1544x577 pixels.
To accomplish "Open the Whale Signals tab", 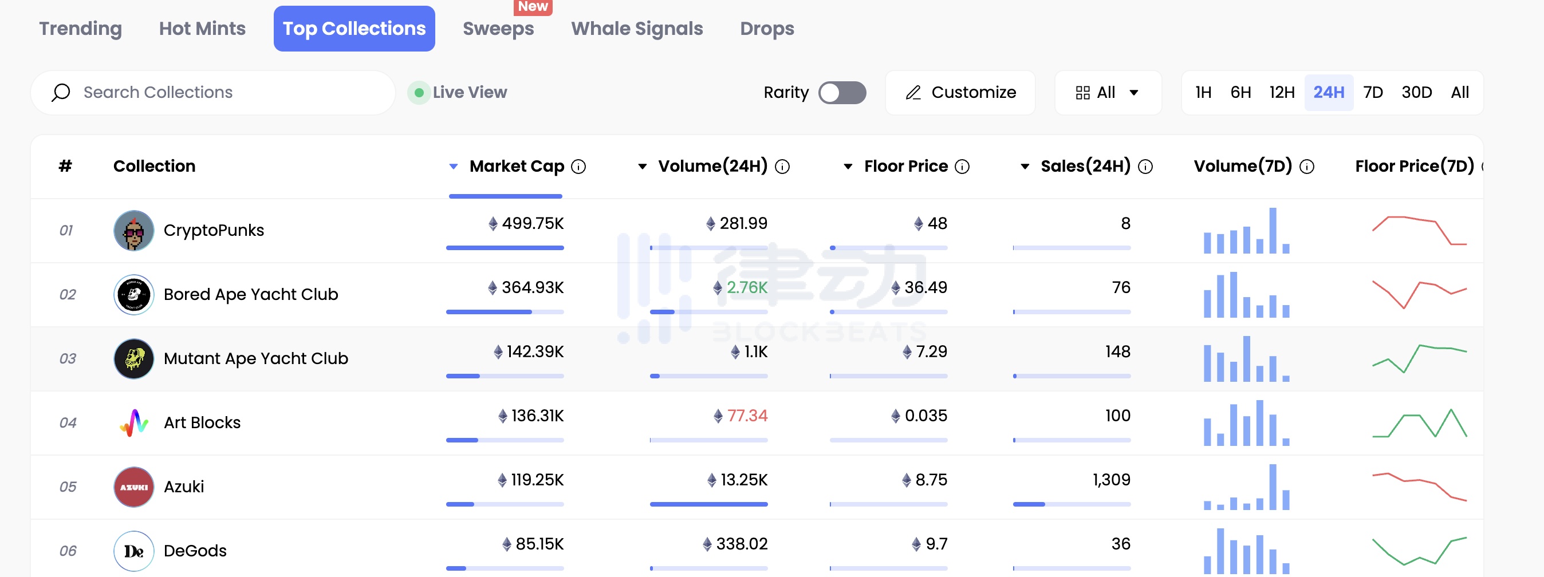I will point(636,29).
